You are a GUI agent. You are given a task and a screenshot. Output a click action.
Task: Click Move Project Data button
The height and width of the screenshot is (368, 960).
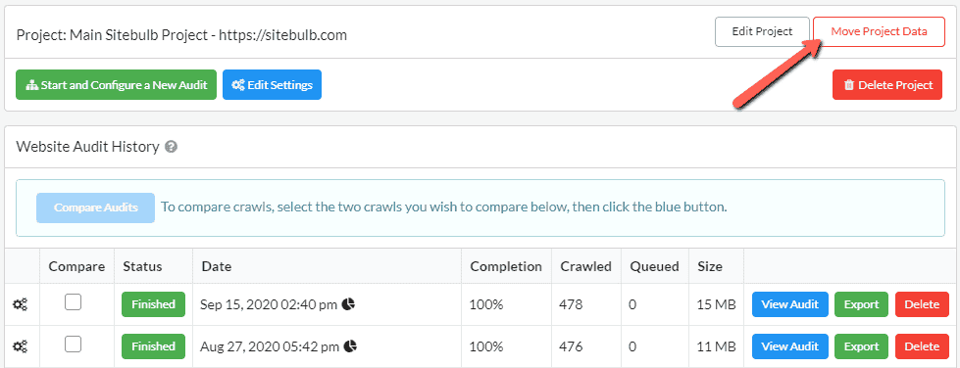[x=879, y=31]
